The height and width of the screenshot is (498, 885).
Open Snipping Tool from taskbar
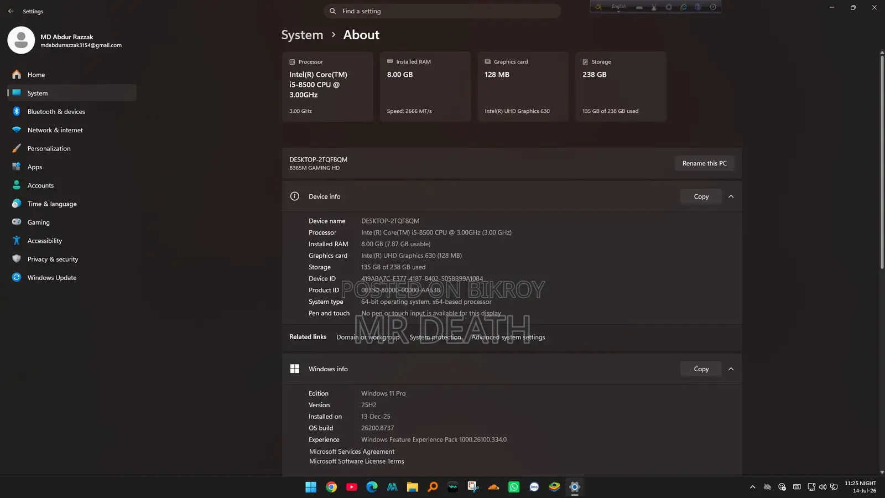[473, 487]
